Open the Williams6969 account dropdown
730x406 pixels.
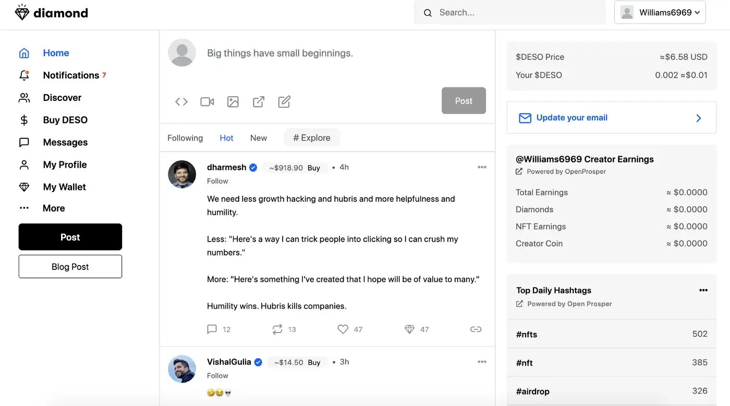pos(660,12)
